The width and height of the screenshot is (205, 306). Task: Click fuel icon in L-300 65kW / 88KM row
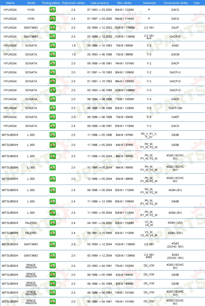point(53,179)
